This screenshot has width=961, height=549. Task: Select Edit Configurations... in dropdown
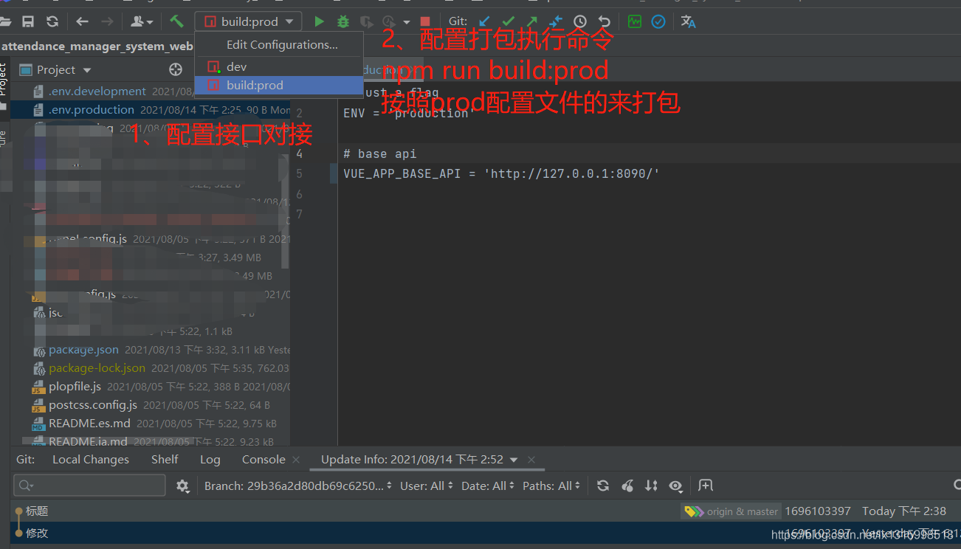[x=282, y=44]
